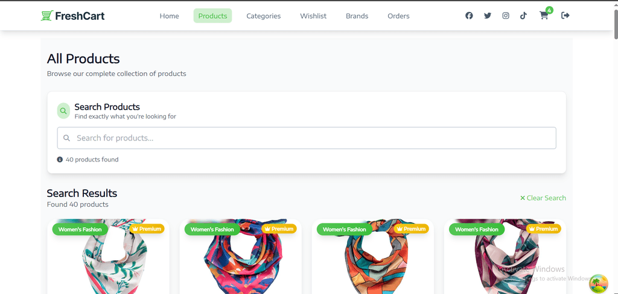Click the Clear Search link
The image size is (618, 294).
pyautogui.click(x=543, y=198)
